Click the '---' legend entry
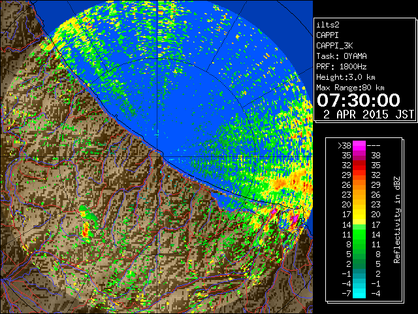Image resolution: width=418 pixels, height=314 pixels. [374, 146]
